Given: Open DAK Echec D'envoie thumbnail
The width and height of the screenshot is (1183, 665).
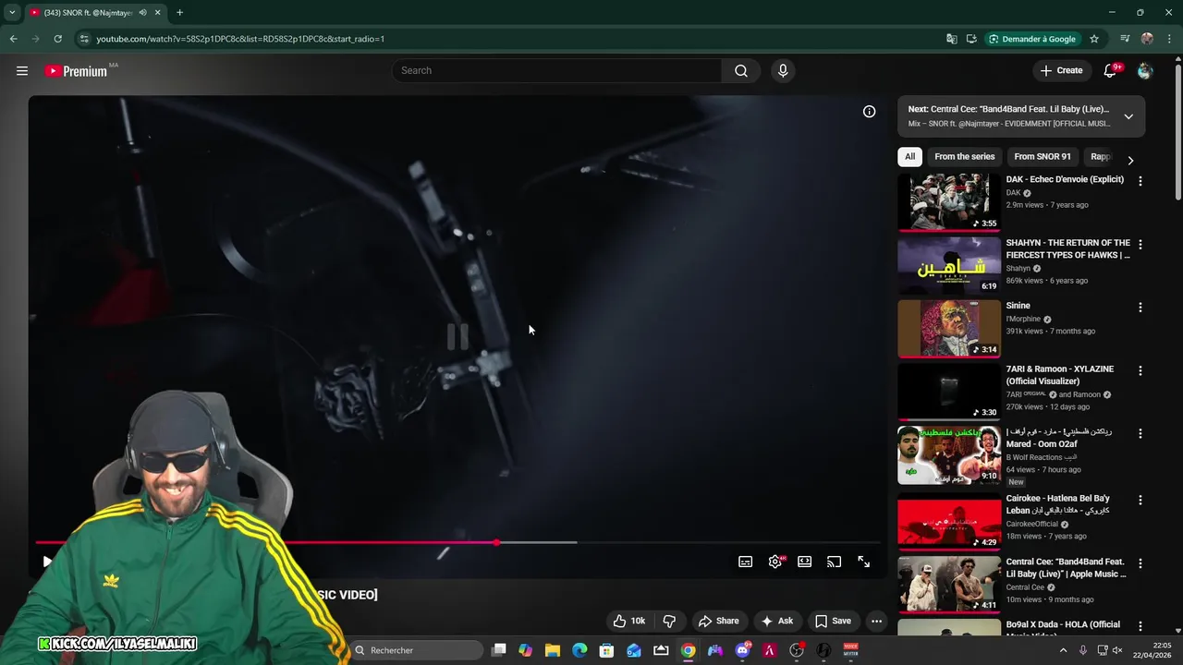Looking at the screenshot, I should click(949, 201).
